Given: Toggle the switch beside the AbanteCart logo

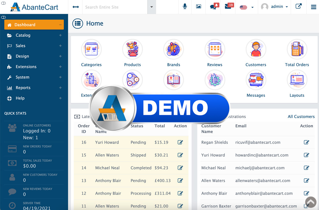Looking at the screenshot, I should (x=4, y=3).
